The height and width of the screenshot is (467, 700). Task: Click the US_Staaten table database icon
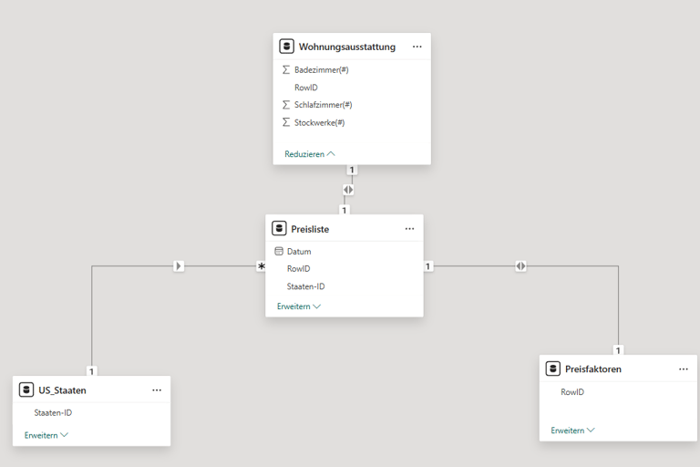26,389
